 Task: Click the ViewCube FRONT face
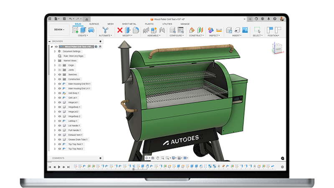pyautogui.click(x=278, y=49)
